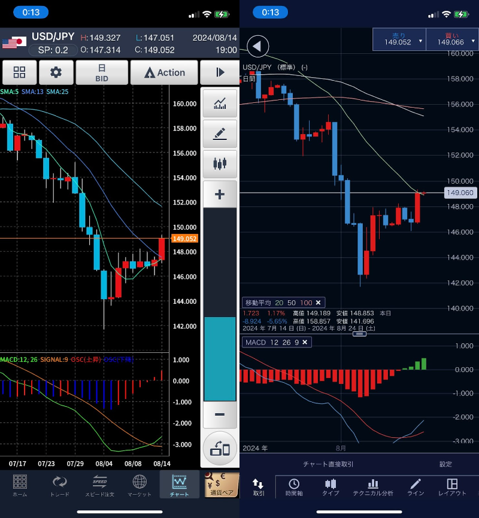This screenshot has width=479, height=518.
Task: Switch chart type with candlestick icon
Action: (x=220, y=163)
